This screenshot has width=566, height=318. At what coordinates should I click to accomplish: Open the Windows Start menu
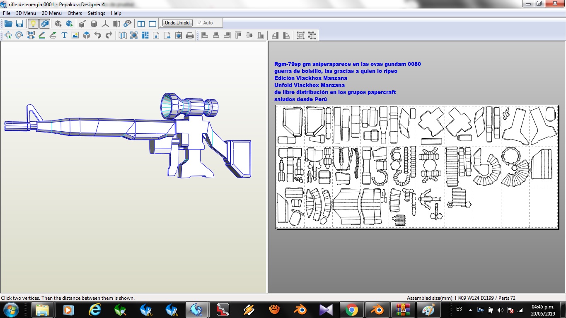point(10,310)
